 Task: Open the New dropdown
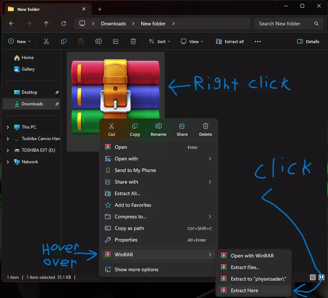(20, 41)
